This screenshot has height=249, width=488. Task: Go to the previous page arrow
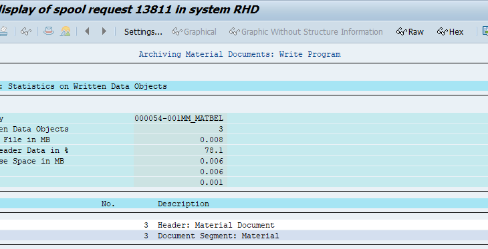87,31
